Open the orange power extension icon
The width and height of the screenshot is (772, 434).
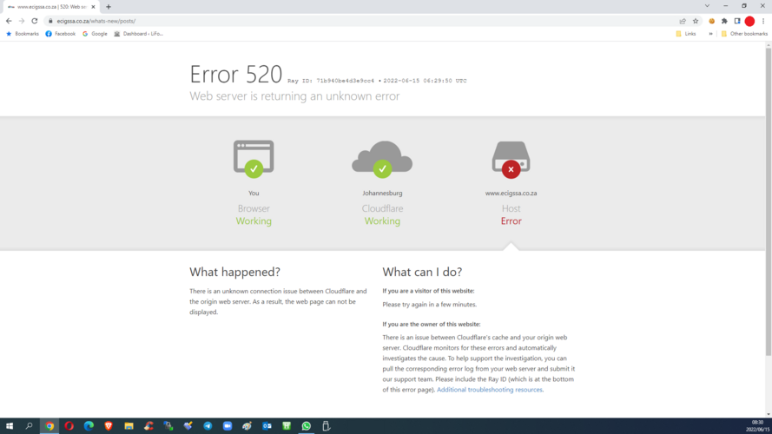pyautogui.click(x=711, y=21)
